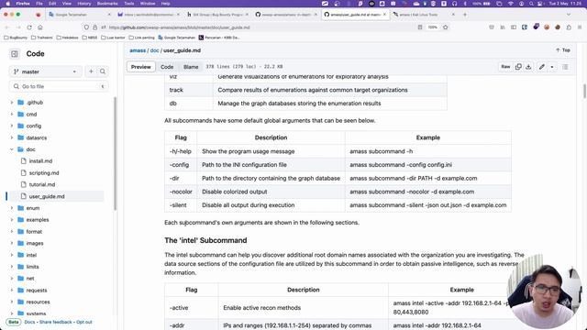Go to Firefox home page icon
587x330 pixels.
[40, 27]
